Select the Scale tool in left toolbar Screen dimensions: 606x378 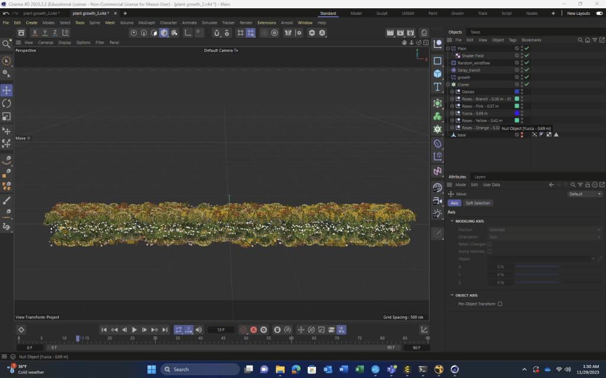click(x=7, y=116)
